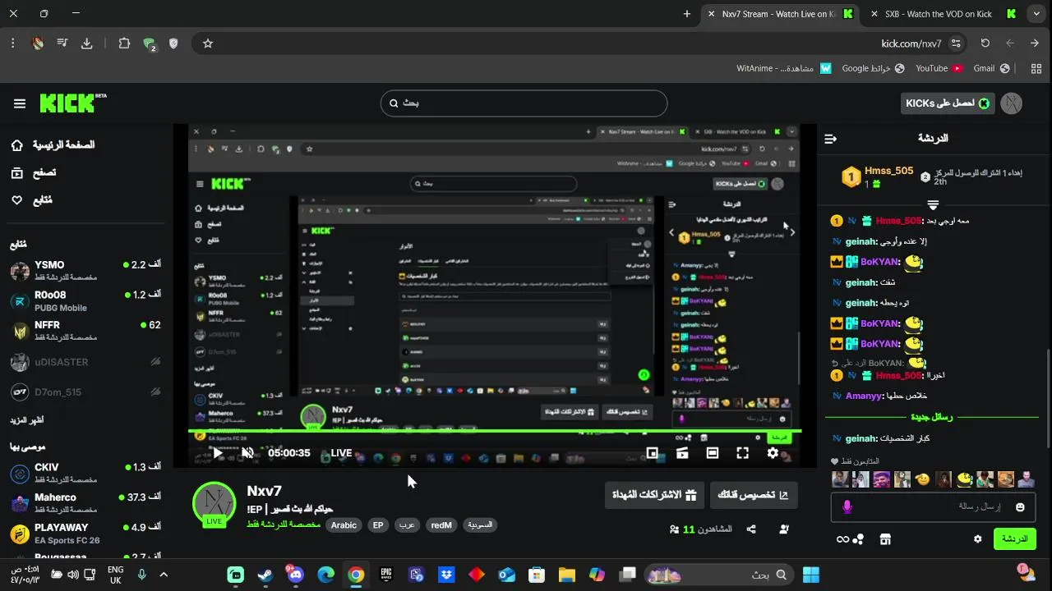The height and width of the screenshot is (591, 1052).
Task: Enter fullscreen video mode
Action: [x=742, y=453]
